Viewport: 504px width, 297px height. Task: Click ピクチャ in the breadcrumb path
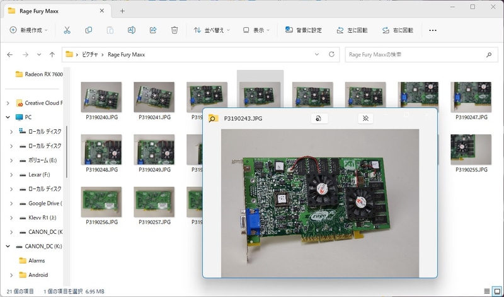pyautogui.click(x=89, y=55)
